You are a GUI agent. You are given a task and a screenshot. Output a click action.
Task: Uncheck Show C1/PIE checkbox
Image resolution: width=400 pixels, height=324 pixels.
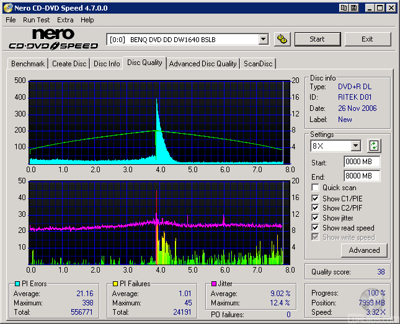coord(316,198)
